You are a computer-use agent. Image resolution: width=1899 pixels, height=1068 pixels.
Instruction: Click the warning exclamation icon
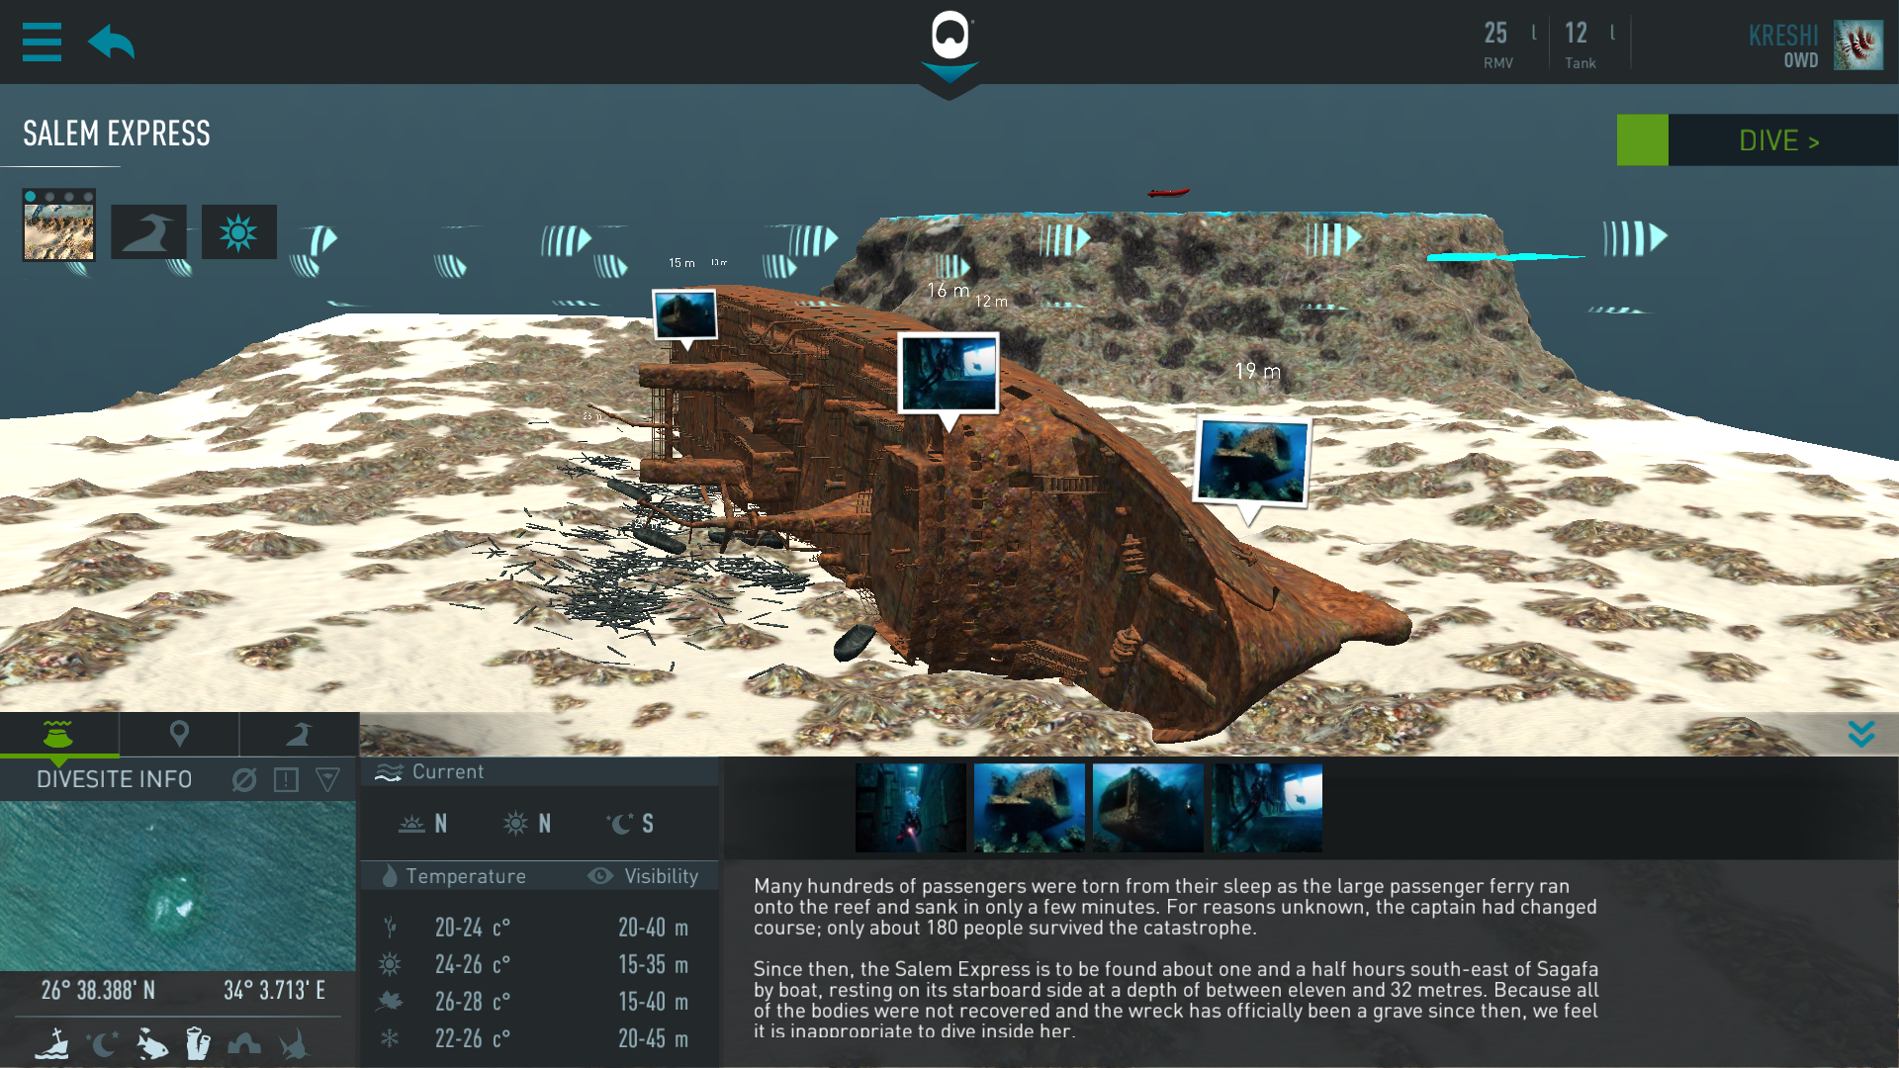pyautogui.click(x=286, y=780)
